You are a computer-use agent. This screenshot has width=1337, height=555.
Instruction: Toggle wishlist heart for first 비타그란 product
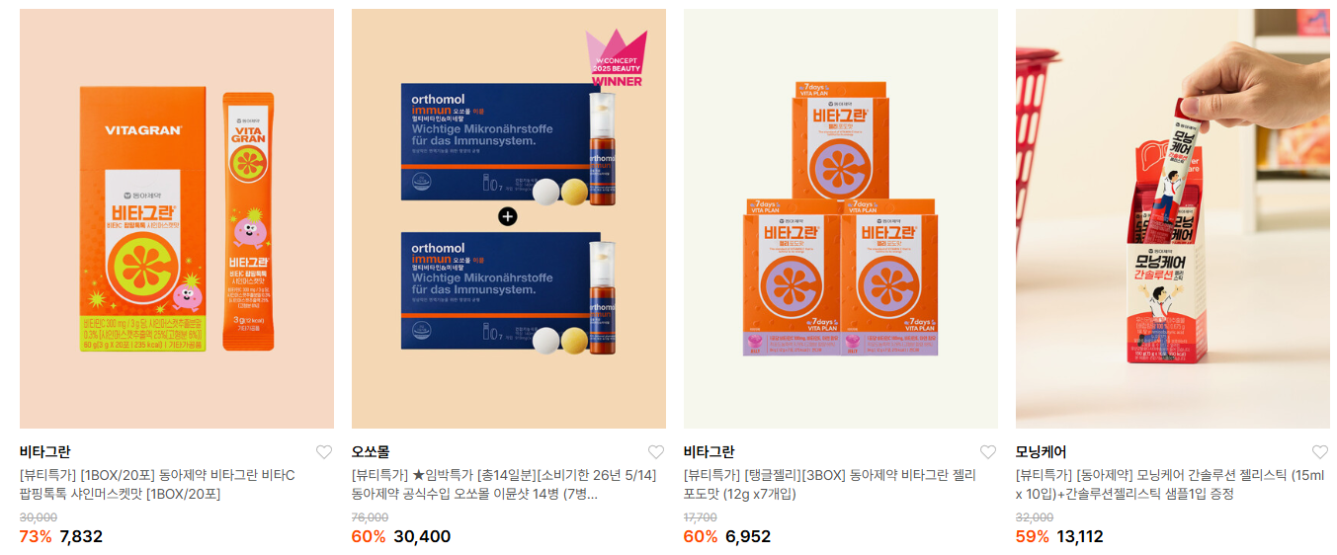point(324,452)
